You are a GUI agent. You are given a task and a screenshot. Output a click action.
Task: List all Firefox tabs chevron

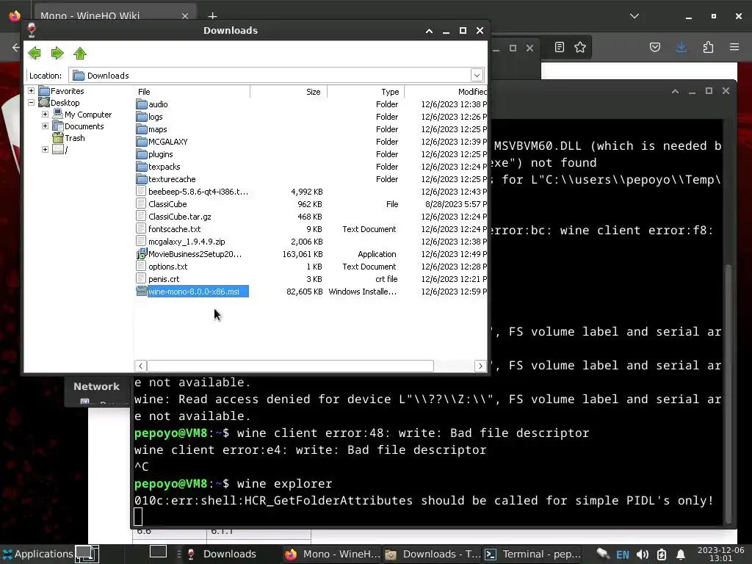(634, 16)
